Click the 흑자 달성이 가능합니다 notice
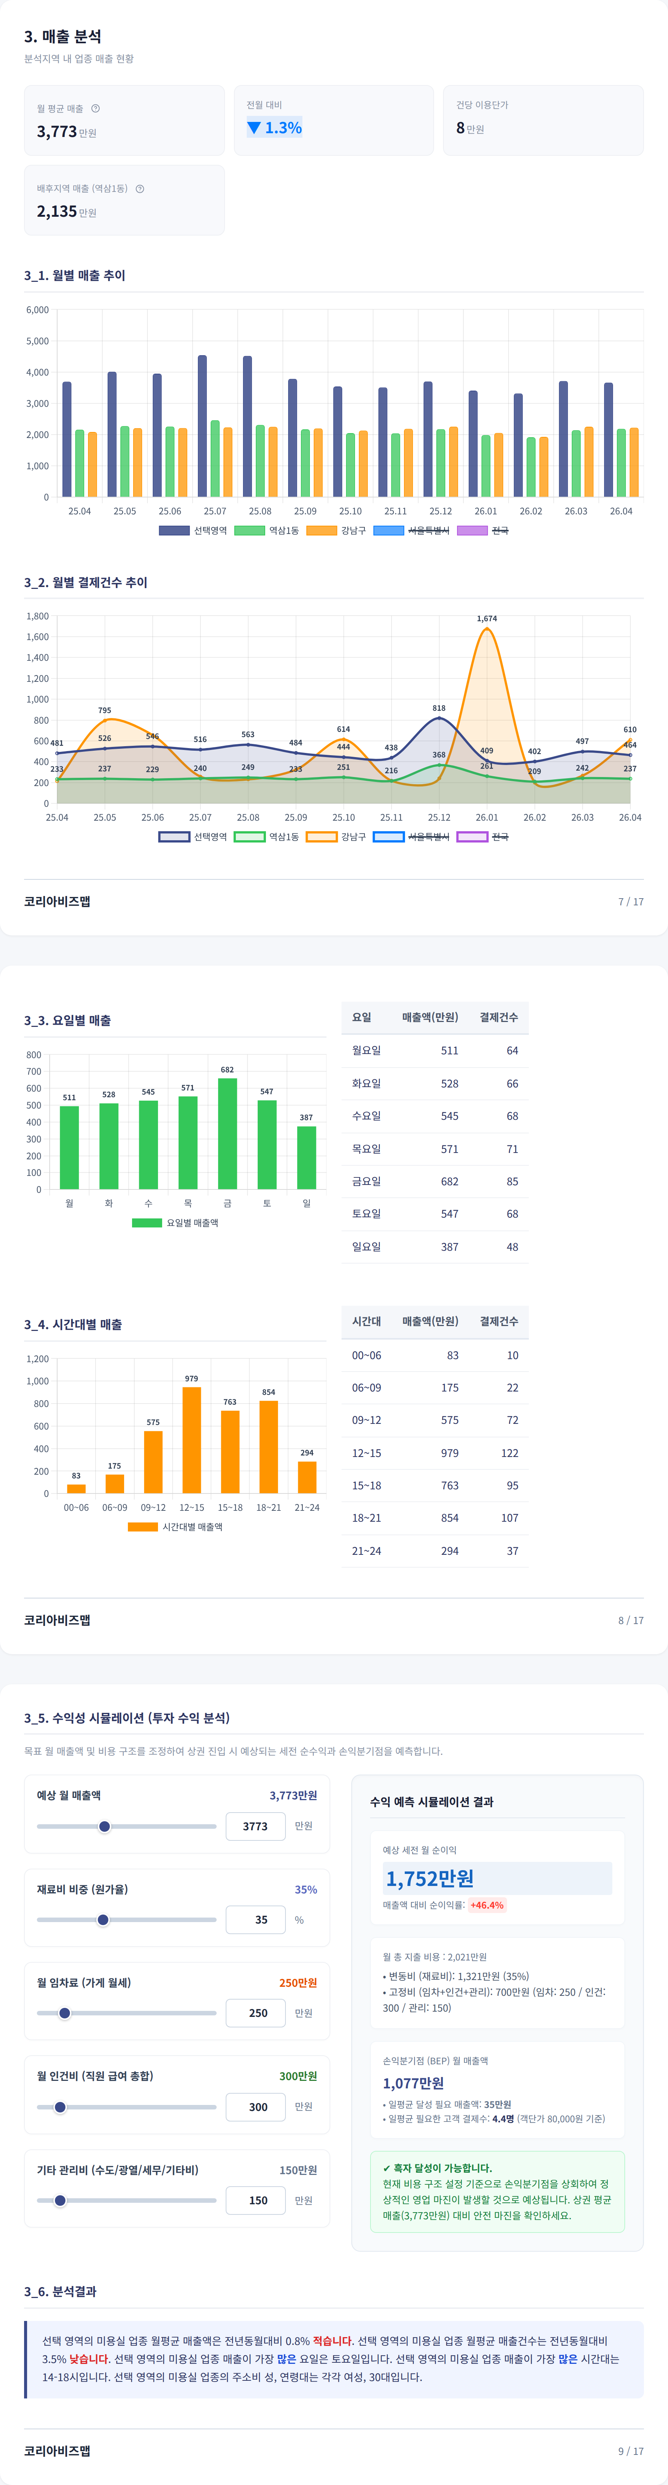The image size is (668, 2485). (497, 2192)
